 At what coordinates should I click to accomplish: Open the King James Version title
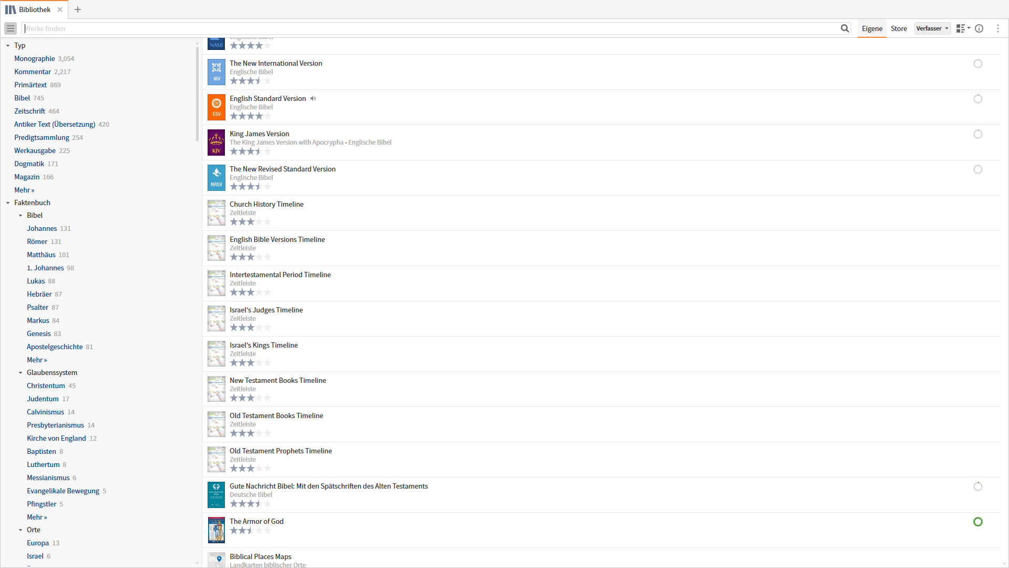[x=260, y=134]
